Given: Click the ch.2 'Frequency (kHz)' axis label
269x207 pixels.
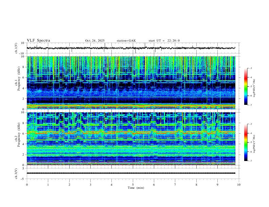Looking at the screenshot, I should [x=19, y=134].
